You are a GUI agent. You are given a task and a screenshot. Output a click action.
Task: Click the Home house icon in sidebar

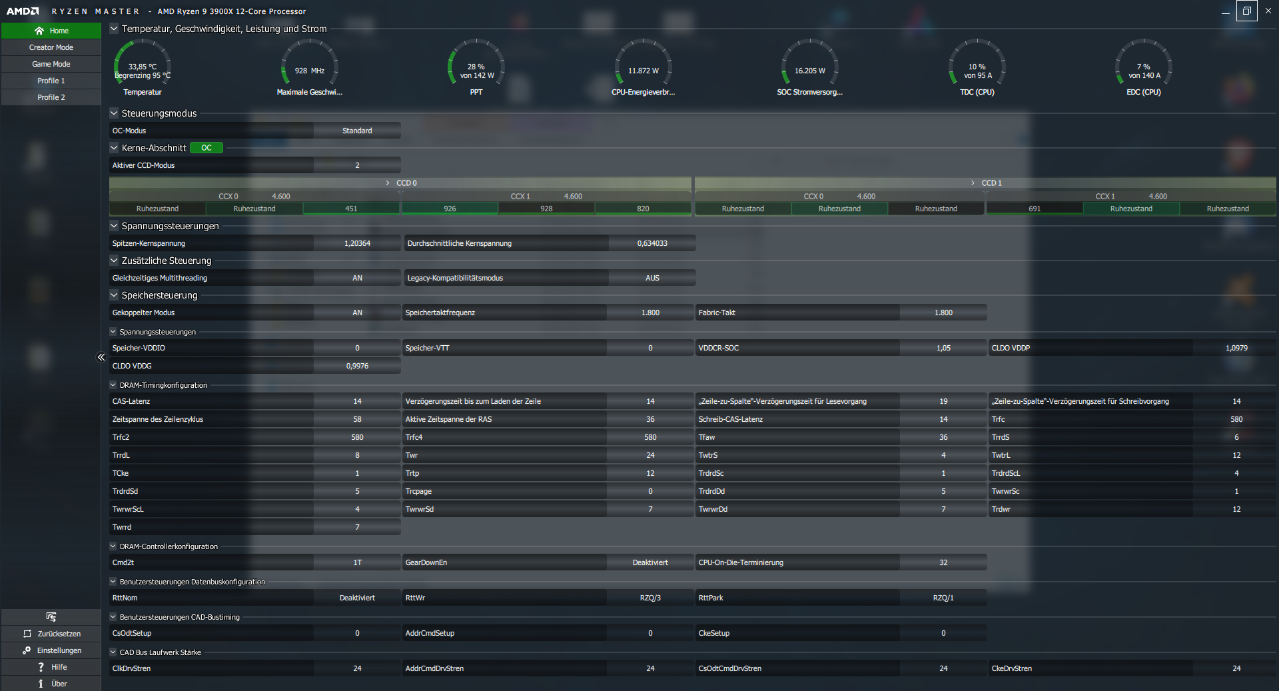click(39, 31)
